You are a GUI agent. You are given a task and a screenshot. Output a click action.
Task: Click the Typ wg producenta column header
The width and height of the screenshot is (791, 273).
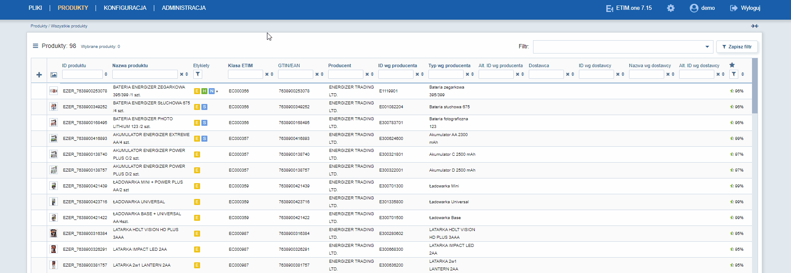(449, 65)
